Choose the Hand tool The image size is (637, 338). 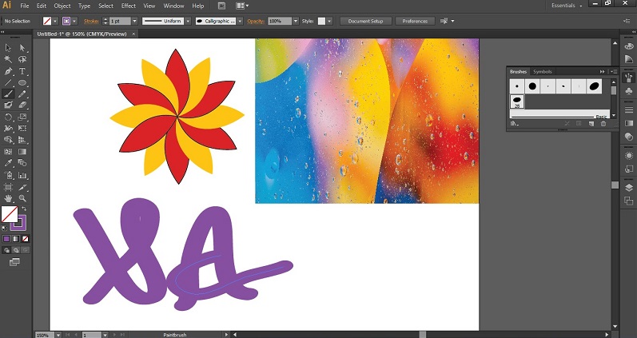click(x=8, y=197)
